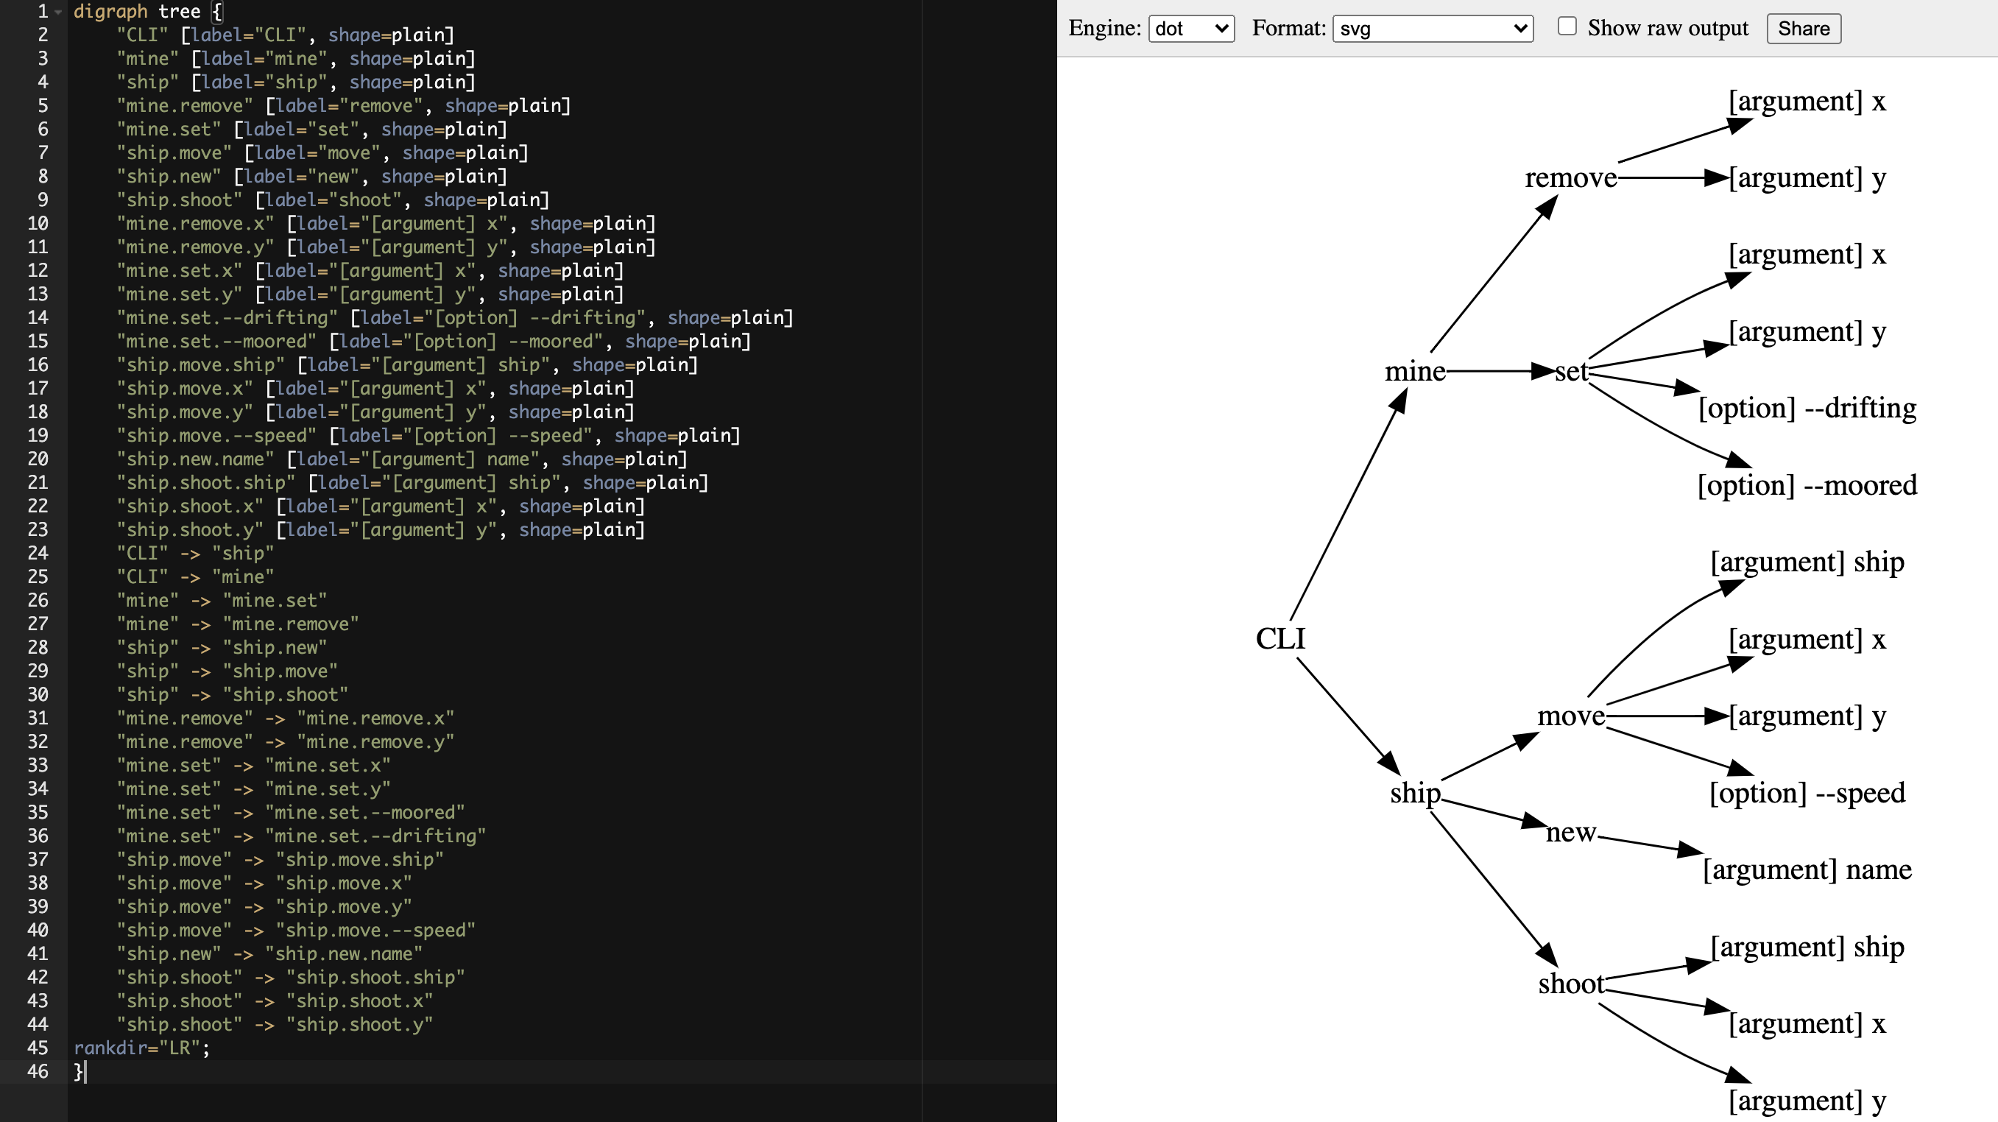Click the [option] --drifting graph label
This screenshot has width=1998, height=1122.
(x=1807, y=408)
